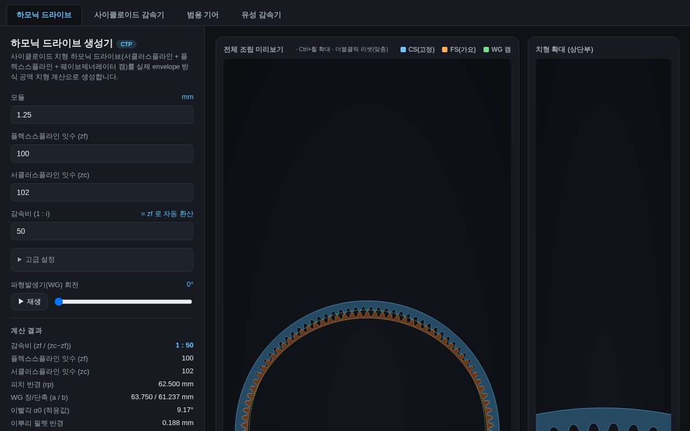Viewport: 690px width, 431px height.
Task: Click the '이뿌리 필렛 반경' label
Action: [37, 423]
